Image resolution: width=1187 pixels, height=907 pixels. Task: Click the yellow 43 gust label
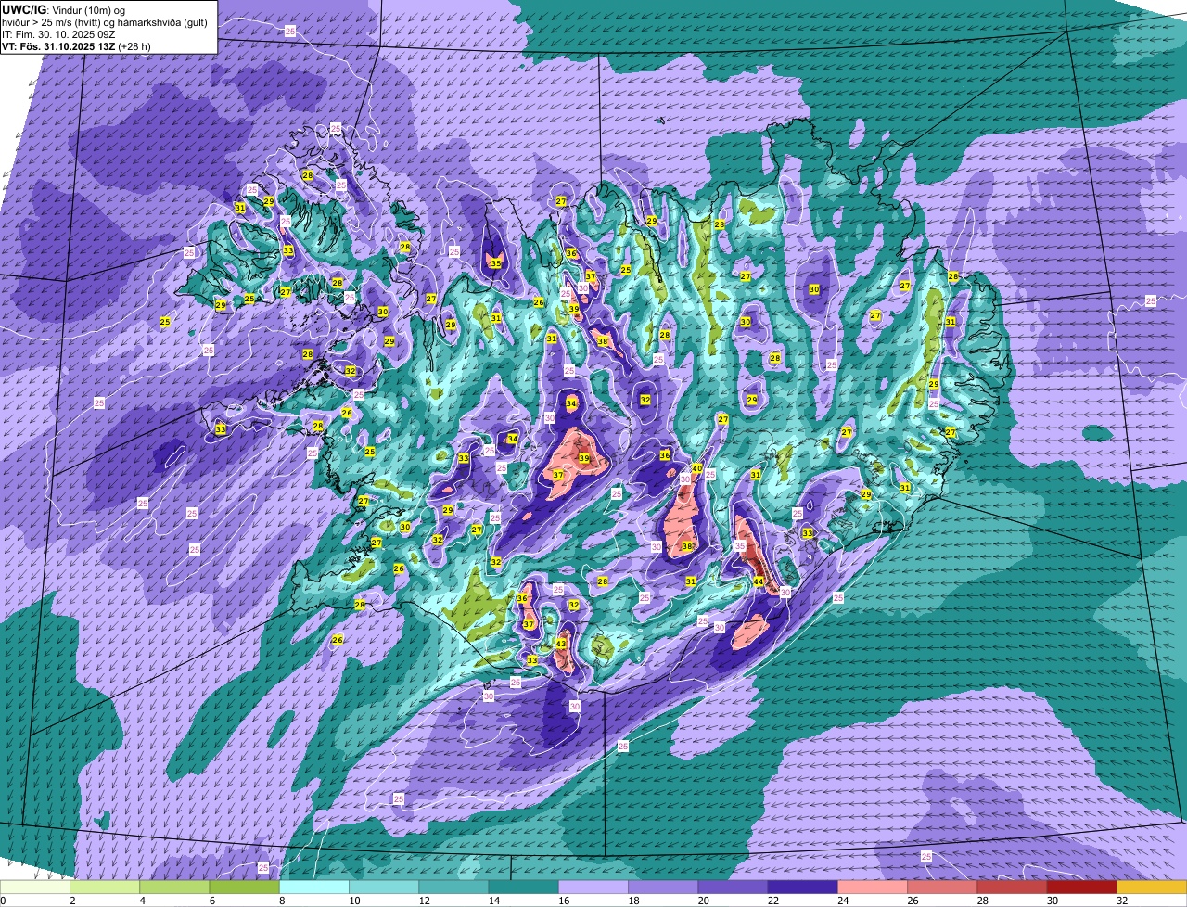(561, 644)
